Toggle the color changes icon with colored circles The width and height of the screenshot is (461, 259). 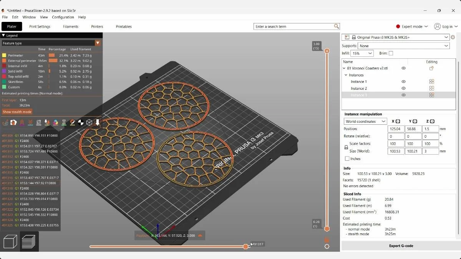click(x=56, y=122)
